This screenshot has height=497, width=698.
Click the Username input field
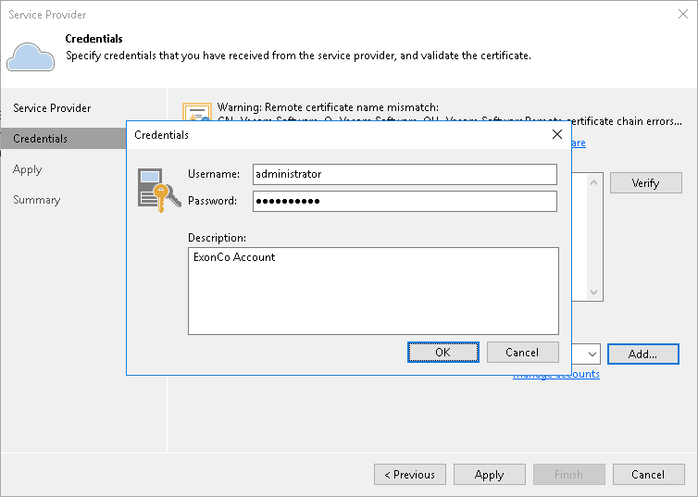point(405,174)
